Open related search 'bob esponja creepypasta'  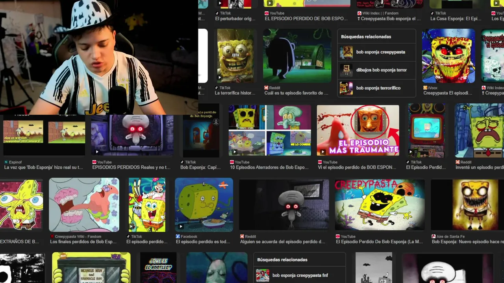(376, 52)
